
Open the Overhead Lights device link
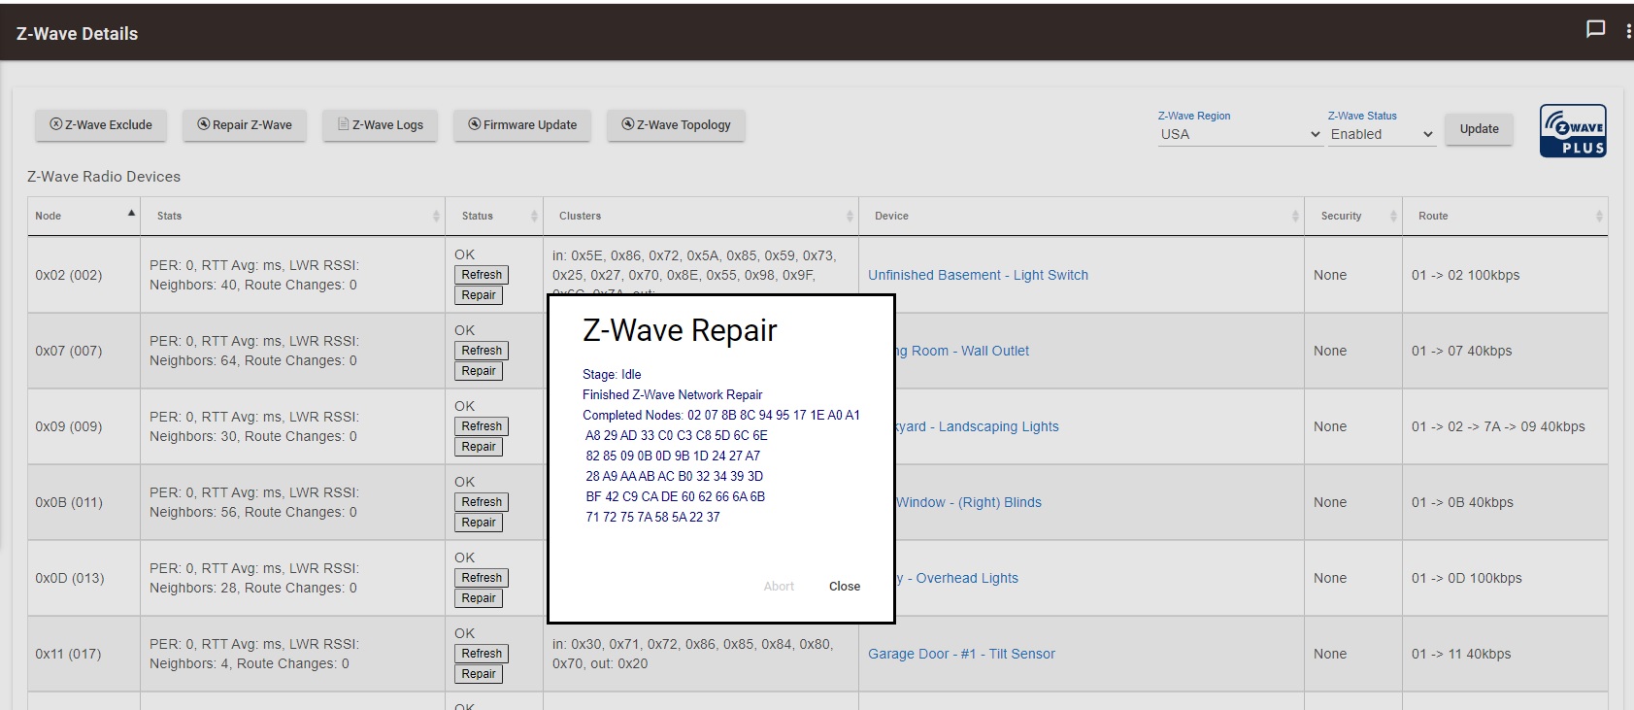(957, 578)
